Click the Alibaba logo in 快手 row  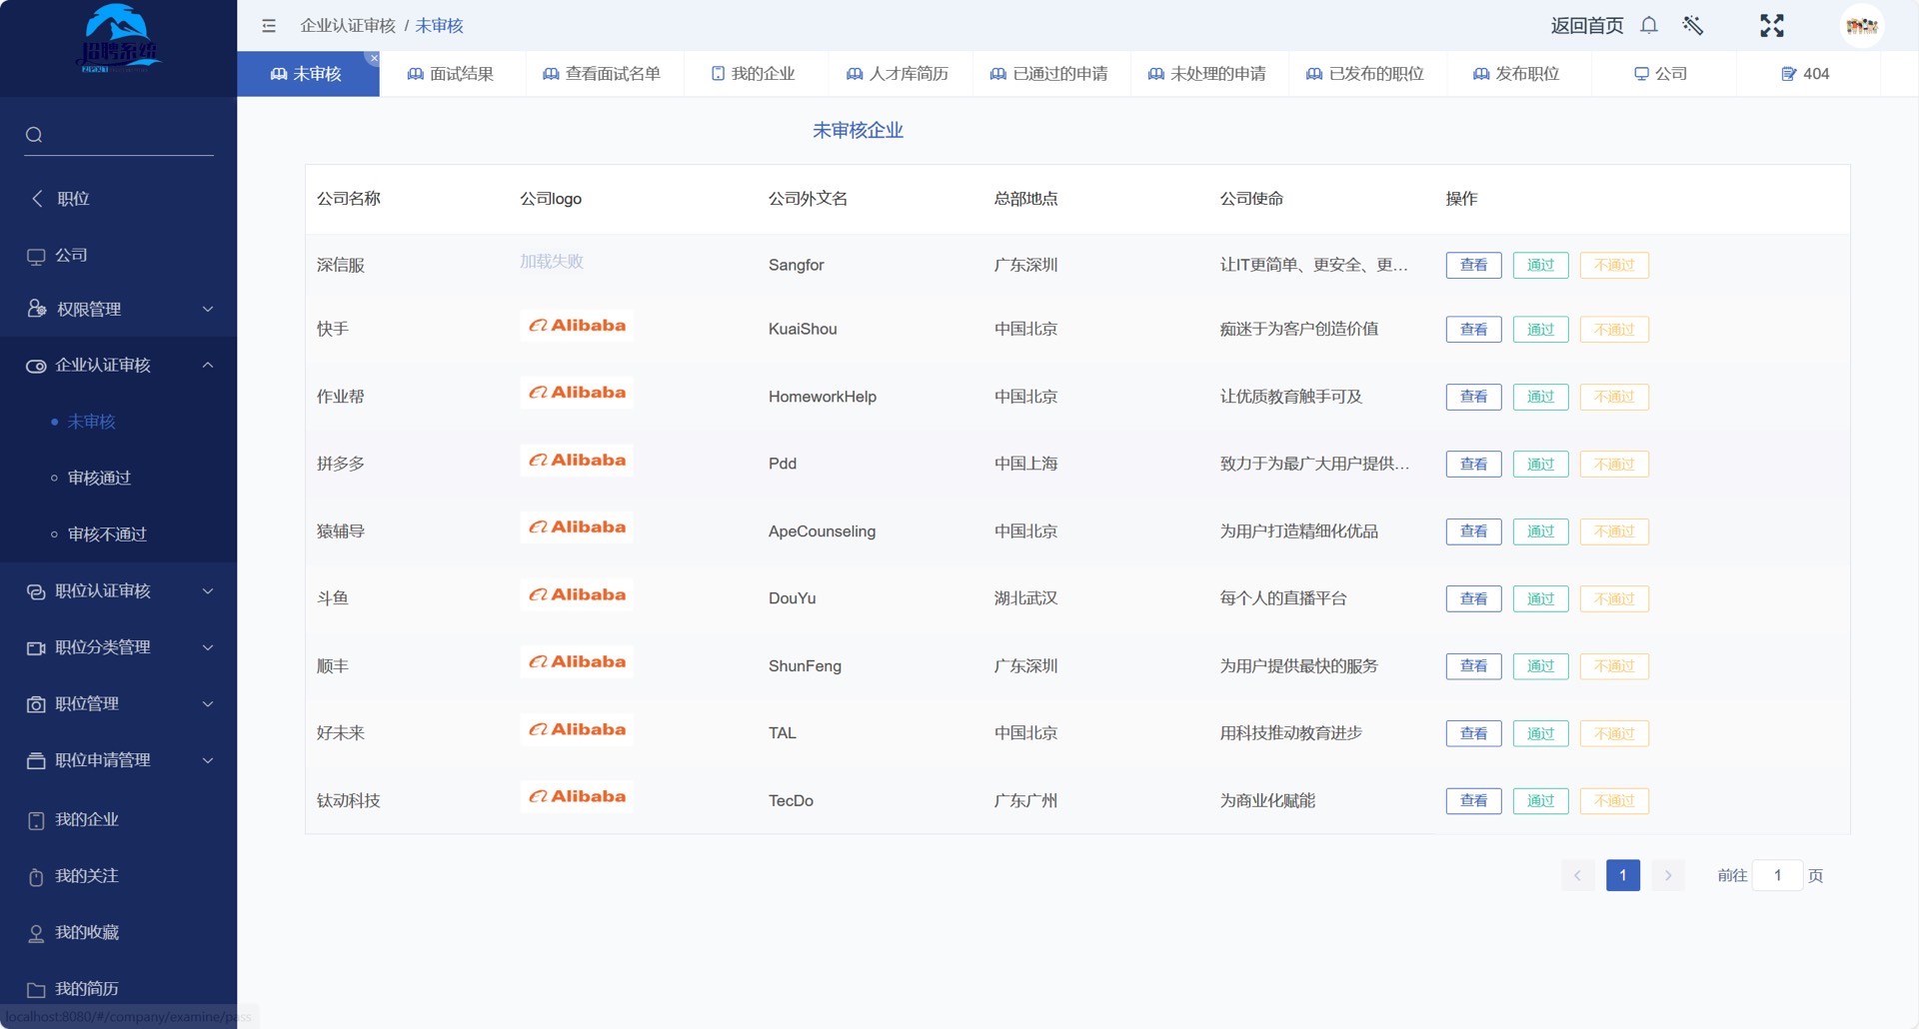pos(577,326)
